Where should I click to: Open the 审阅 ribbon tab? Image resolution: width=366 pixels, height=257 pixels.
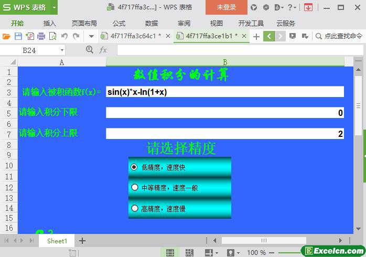coord(184,24)
